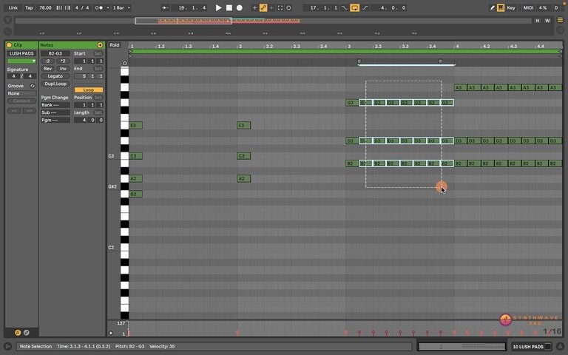Toggle the clip Loop button
This screenshot has height=355, width=568.
tap(89, 89)
